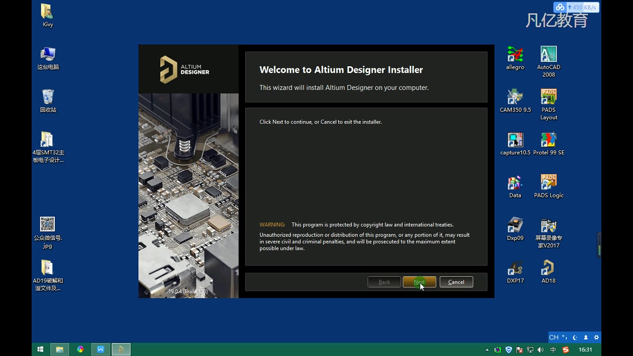
Task: Click Next in the Altium Designer installer
Action: 419,282
